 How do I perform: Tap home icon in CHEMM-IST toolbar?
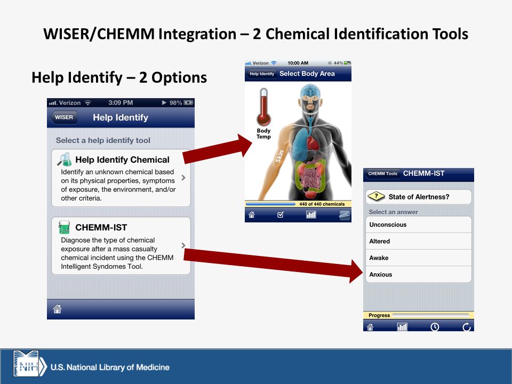click(x=370, y=326)
